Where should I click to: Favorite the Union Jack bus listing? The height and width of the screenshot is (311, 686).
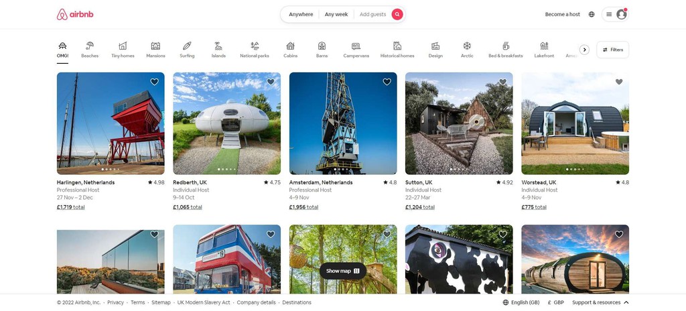point(271,235)
